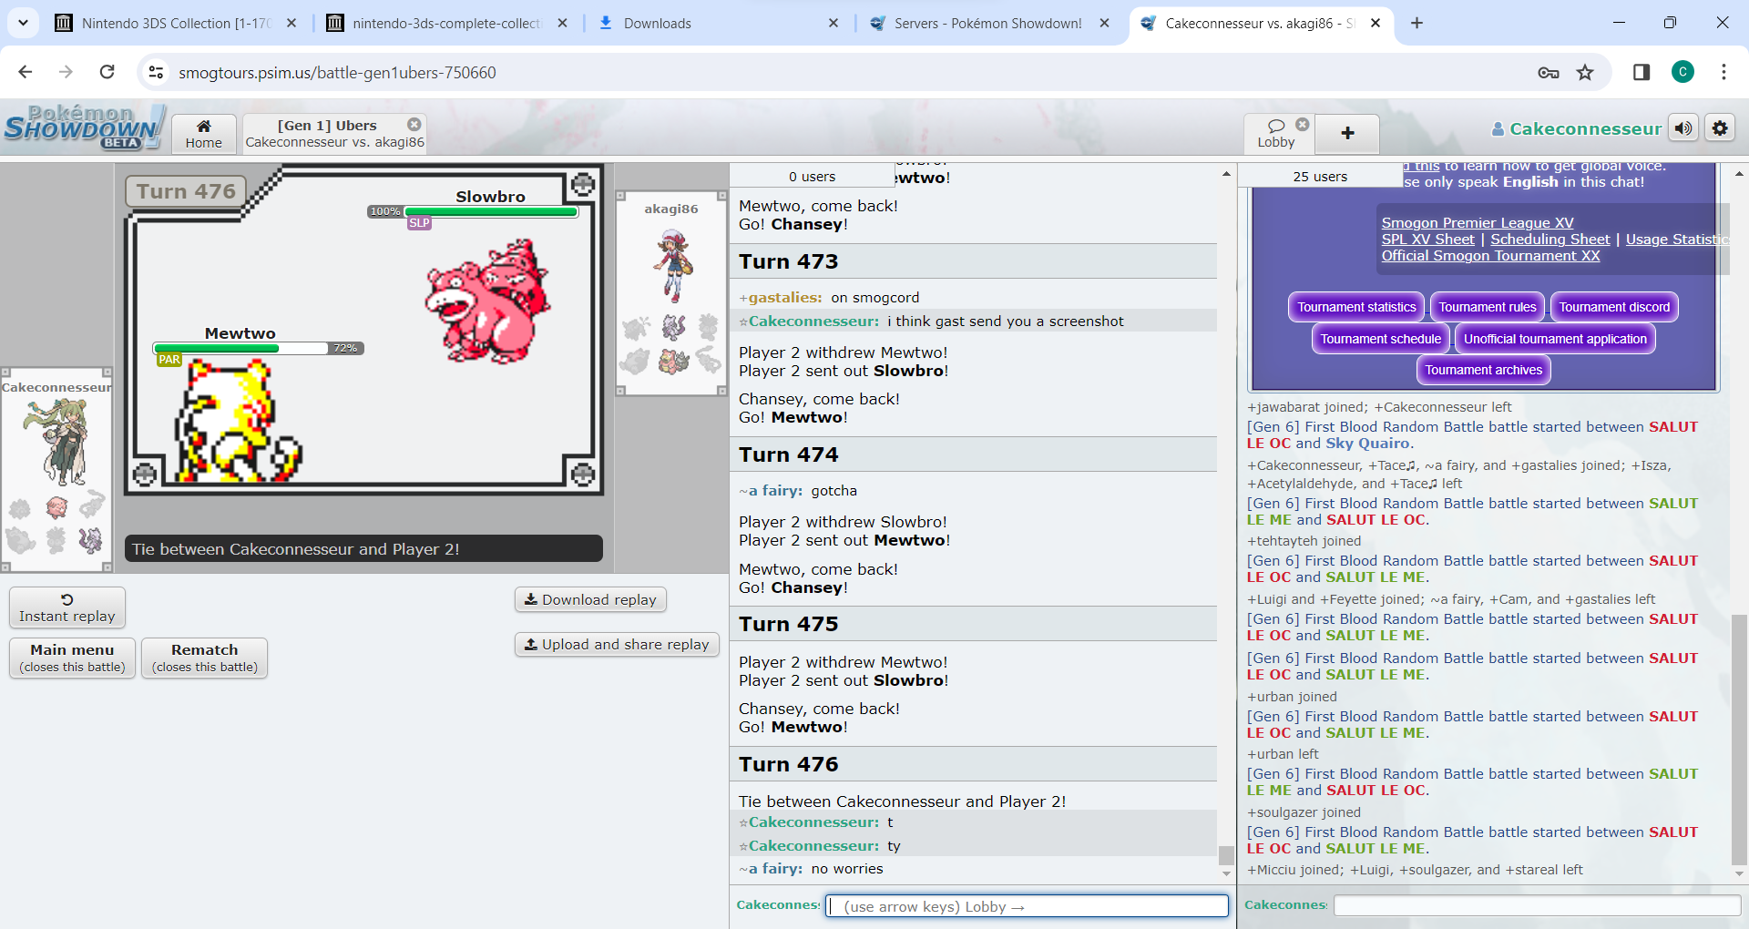The image size is (1749, 929).
Task: Toggle sound with the speaker icon
Action: click(1683, 128)
